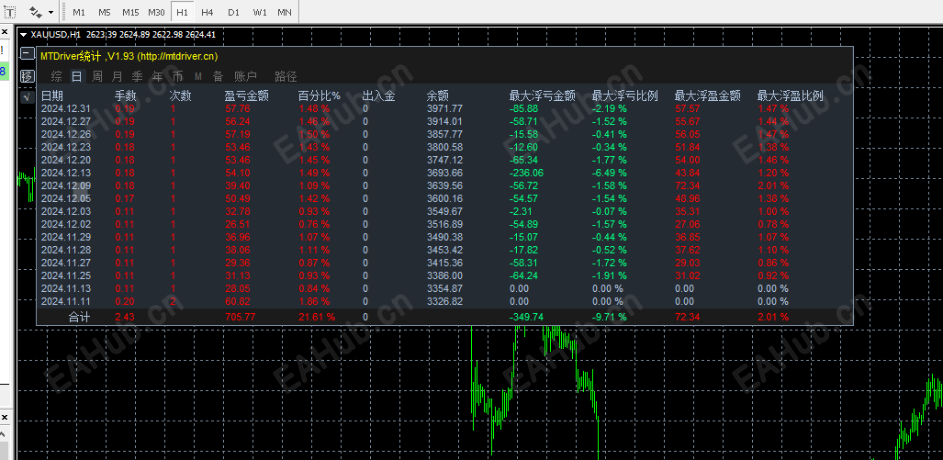Click the 最大浮盈比例 column header
The image size is (943, 460).
(791, 95)
